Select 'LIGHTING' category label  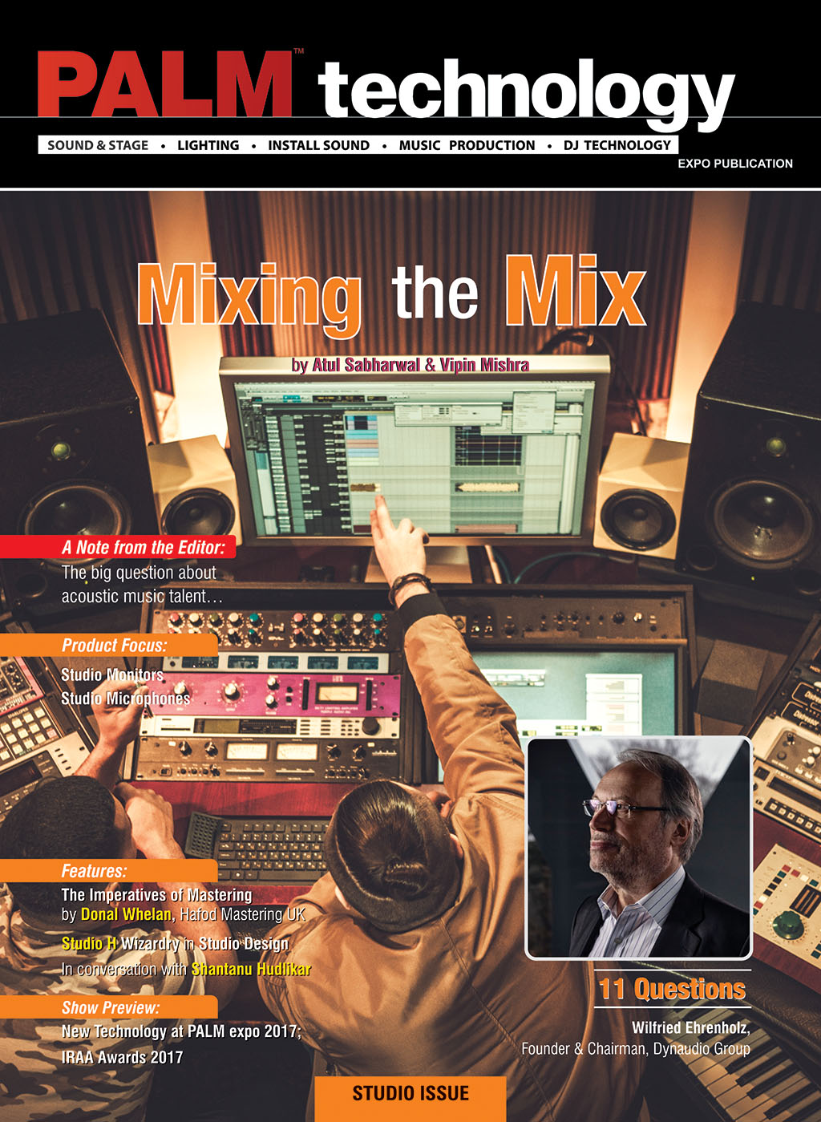click(x=208, y=145)
